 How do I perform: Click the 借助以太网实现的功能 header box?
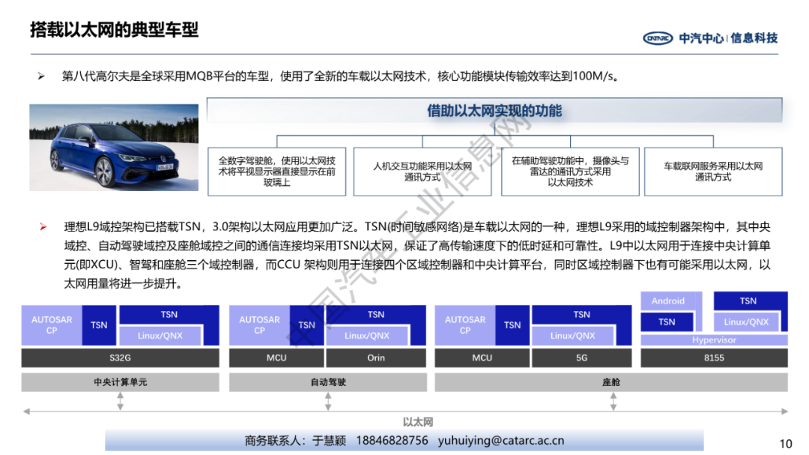click(x=494, y=110)
